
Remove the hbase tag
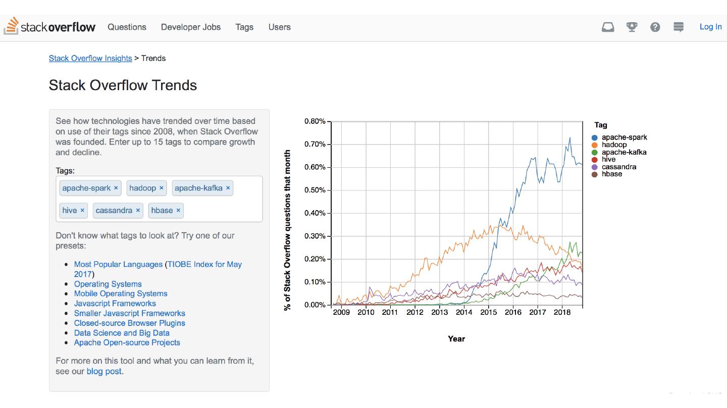coord(178,210)
